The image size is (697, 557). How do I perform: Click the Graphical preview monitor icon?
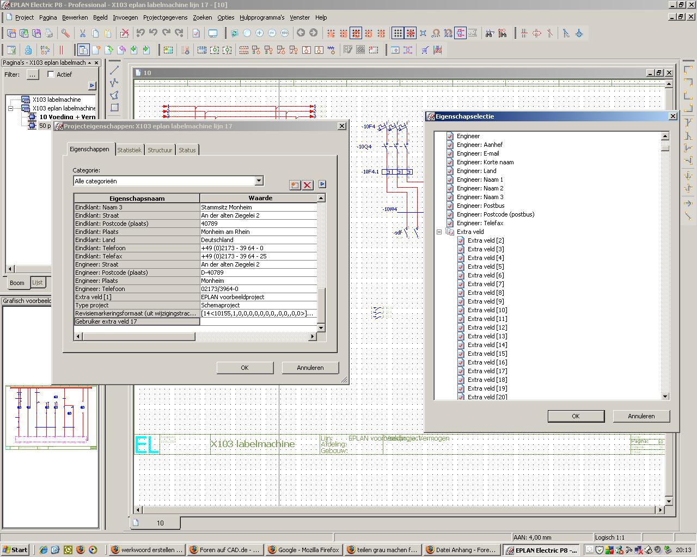(213, 33)
